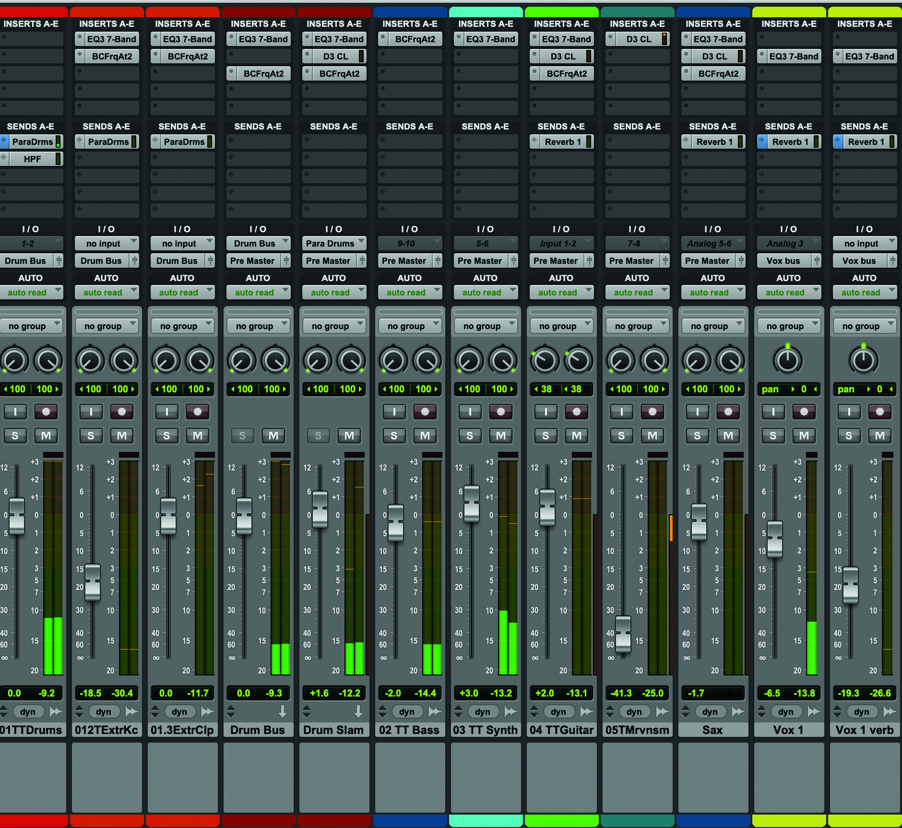
Task: Solo the Vox 1 track
Action: [773, 436]
